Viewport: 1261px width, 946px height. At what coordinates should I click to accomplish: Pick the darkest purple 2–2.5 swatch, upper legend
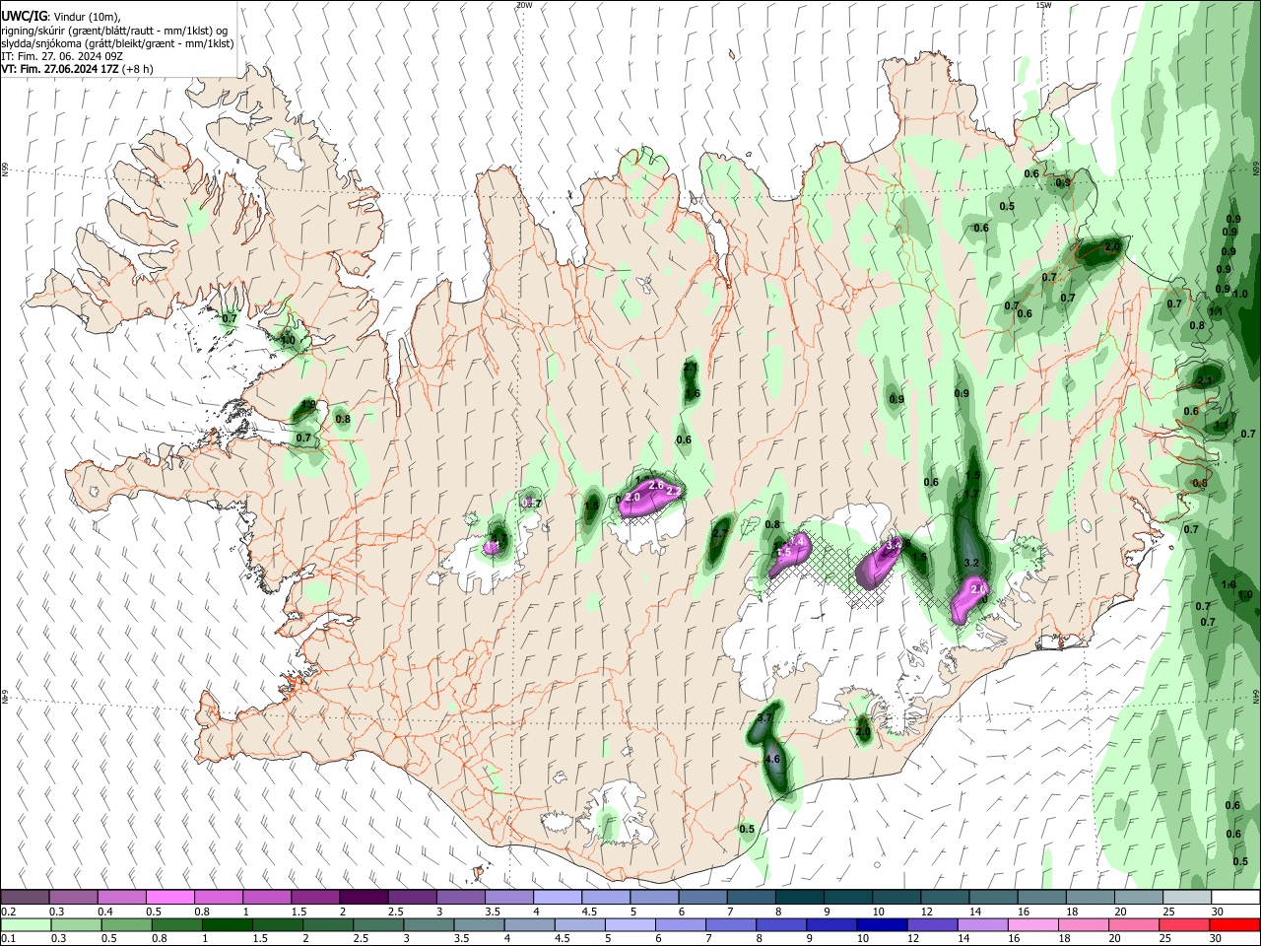364,897
